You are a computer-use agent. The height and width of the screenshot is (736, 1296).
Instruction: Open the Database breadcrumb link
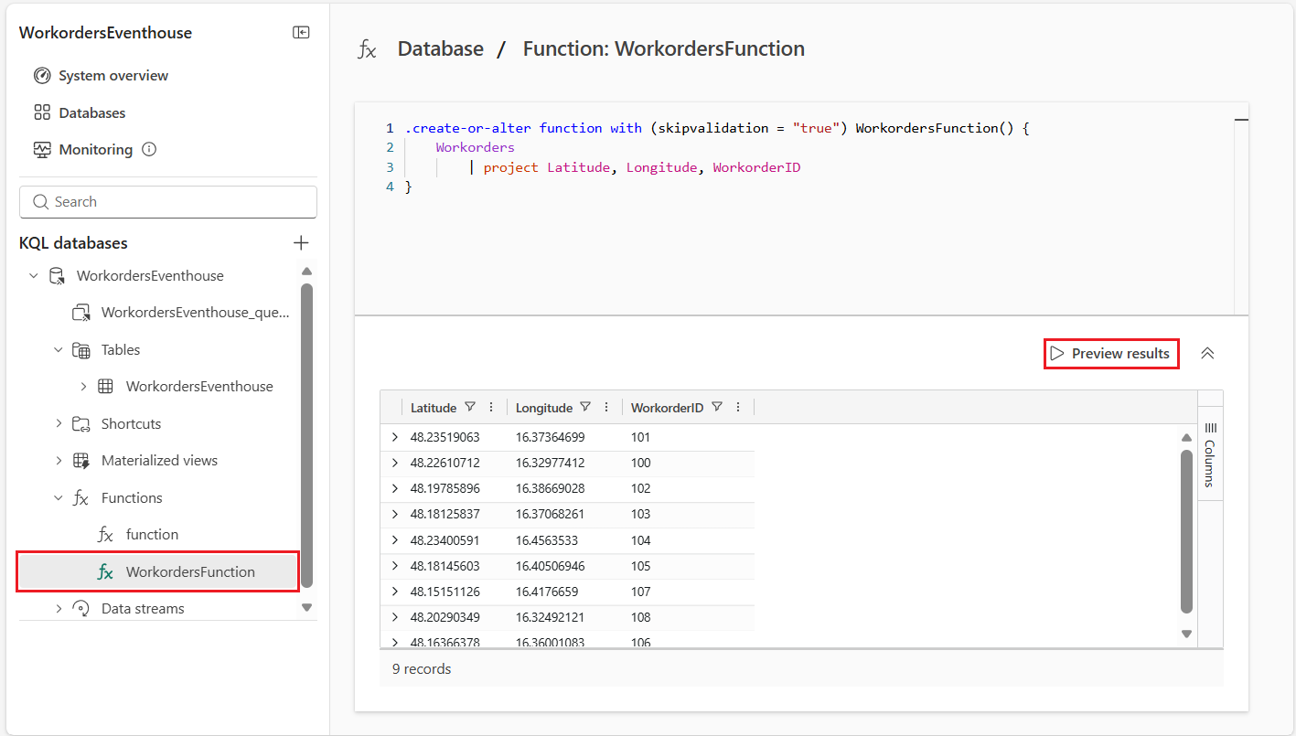440,48
